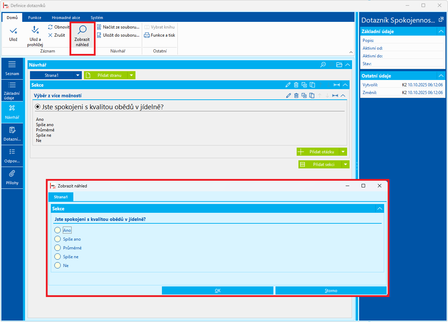Viewport: 448px width, 322px height.
Task: Click OK in Zobrazit náhled window
Action: [x=218, y=291]
